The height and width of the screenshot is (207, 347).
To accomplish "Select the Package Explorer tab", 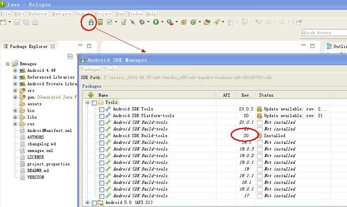I will [x=29, y=46].
